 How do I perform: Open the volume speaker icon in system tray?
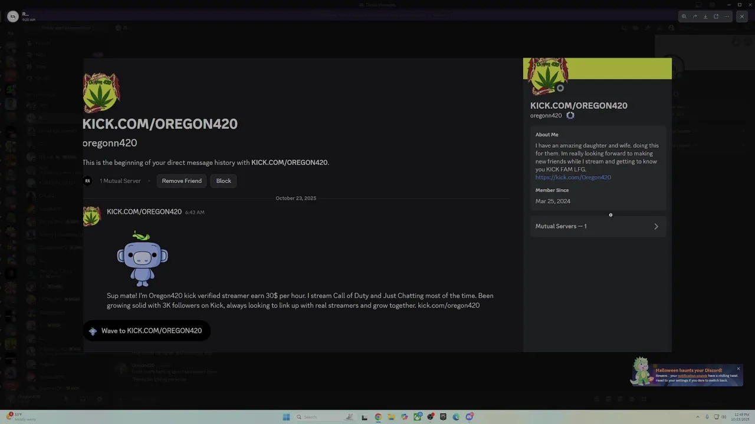724,417
